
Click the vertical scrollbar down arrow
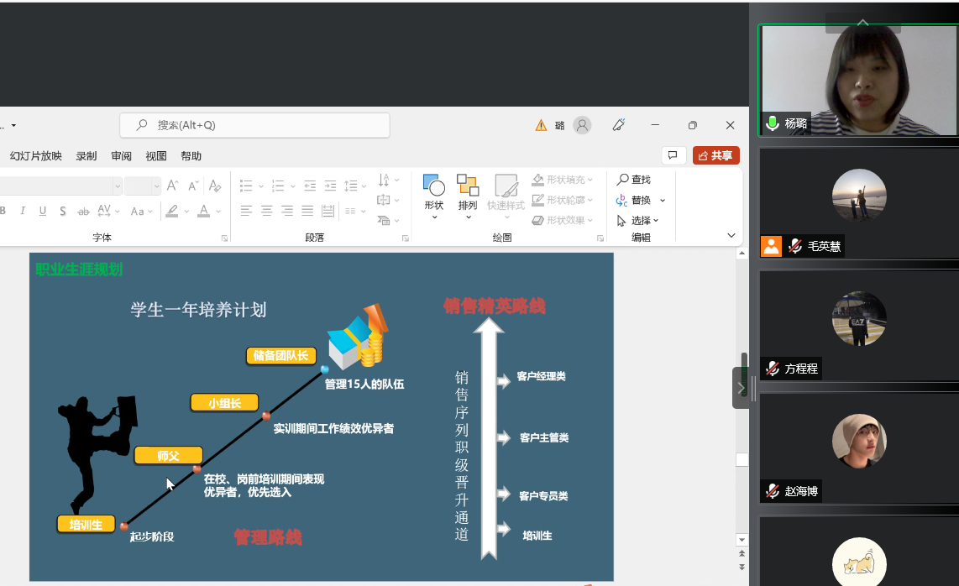click(742, 540)
